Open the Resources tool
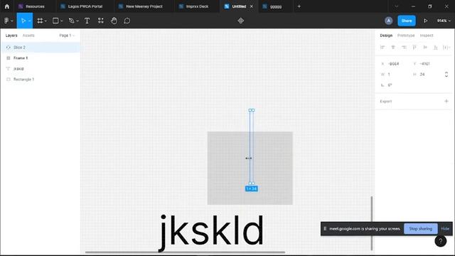Image resolution: width=455 pixels, height=256 pixels. 100,21
